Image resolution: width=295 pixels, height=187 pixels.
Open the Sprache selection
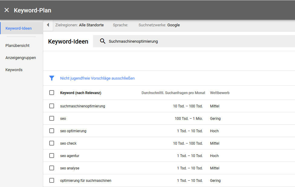pos(120,25)
